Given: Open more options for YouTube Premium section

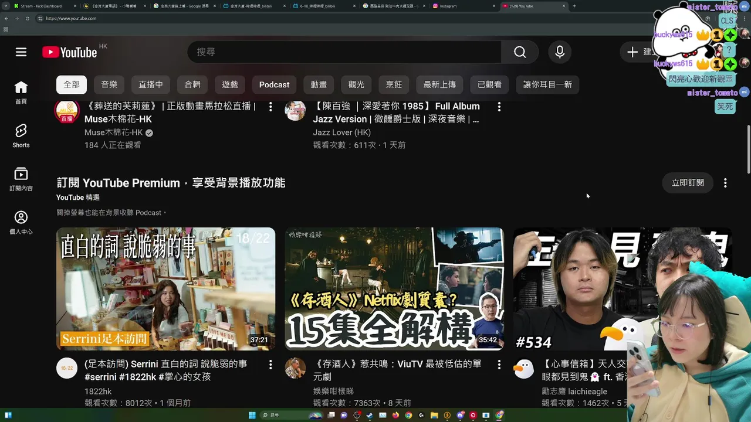Looking at the screenshot, I should pyautogui.click(x=725, y=183).
